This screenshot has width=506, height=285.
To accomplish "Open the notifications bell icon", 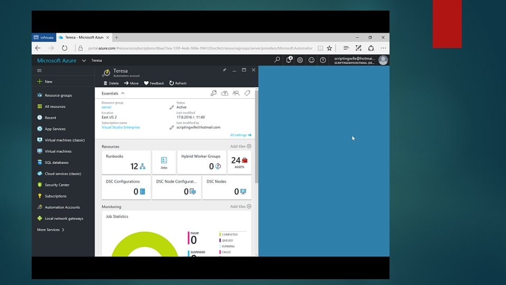I will (x=289, y=60).
